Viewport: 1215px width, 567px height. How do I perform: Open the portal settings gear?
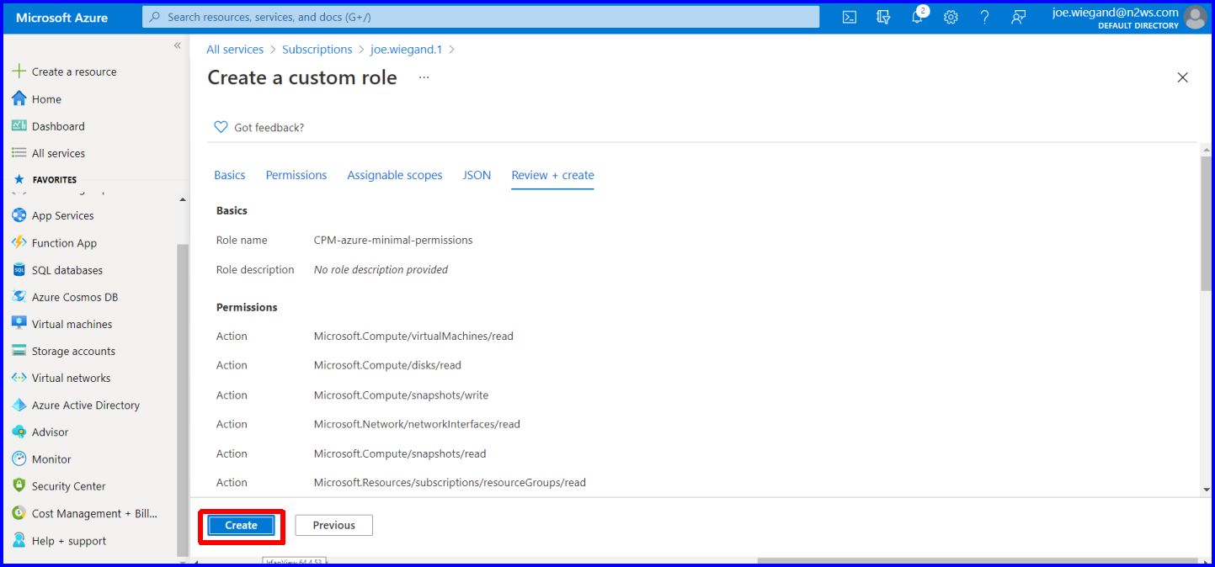pos(951,17)
